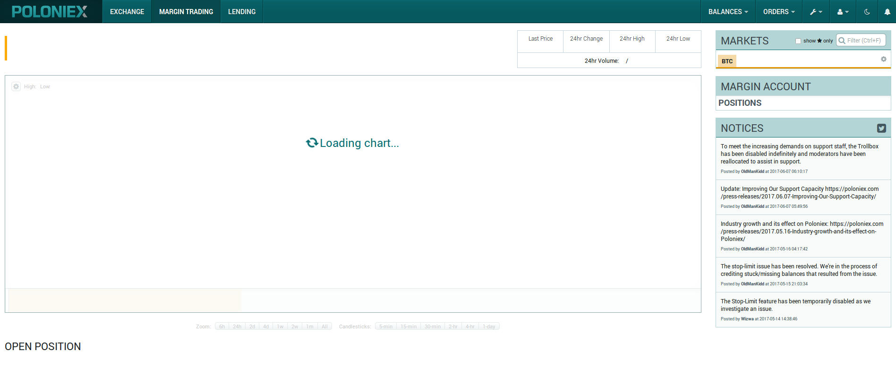
Task: Set chart zoom to 2d
Action: pyautogui.click(x=252, y=326)
